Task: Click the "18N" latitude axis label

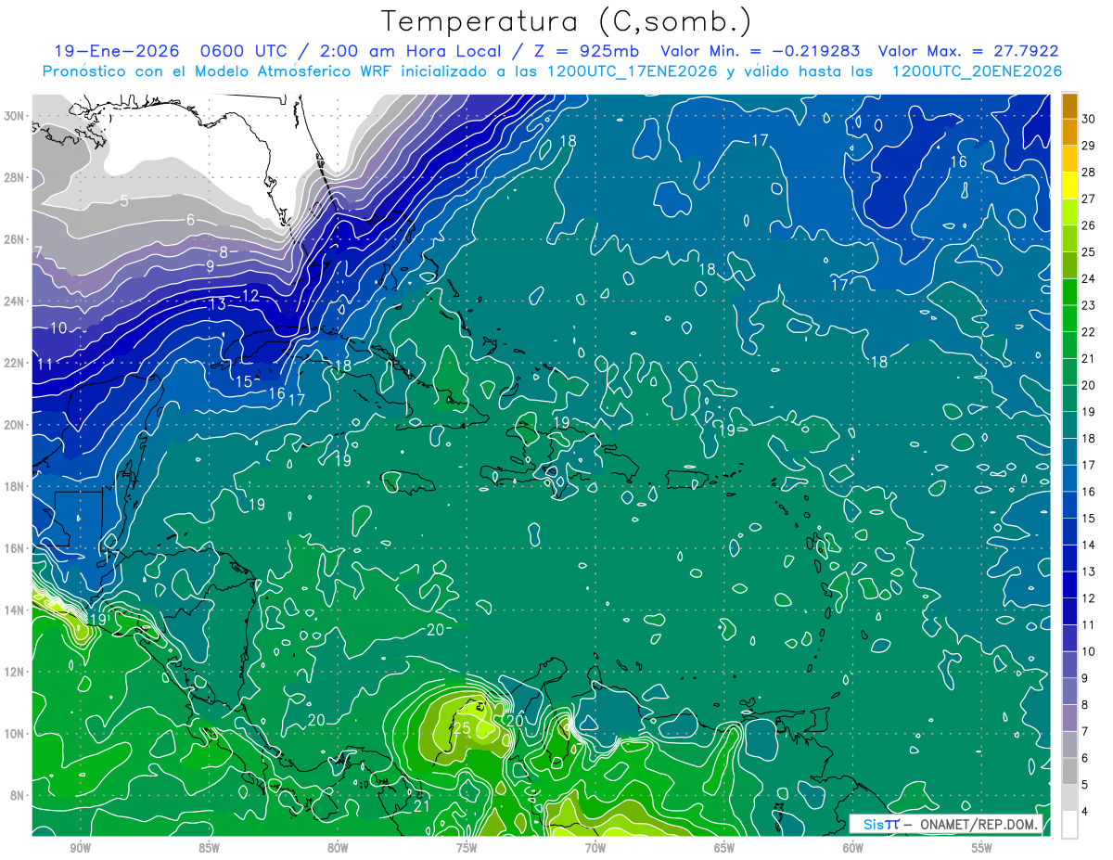Action: (15, 486)
